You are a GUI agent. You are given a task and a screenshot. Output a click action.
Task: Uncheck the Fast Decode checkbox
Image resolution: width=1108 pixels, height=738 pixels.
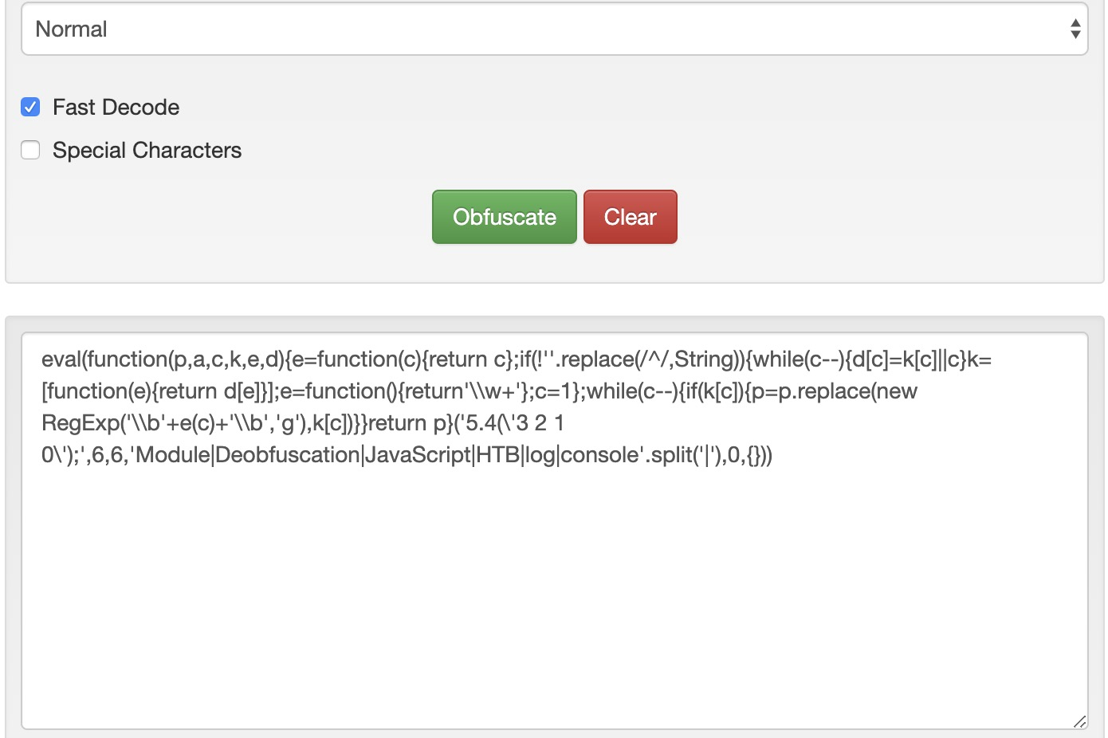[x=30, y=107]
